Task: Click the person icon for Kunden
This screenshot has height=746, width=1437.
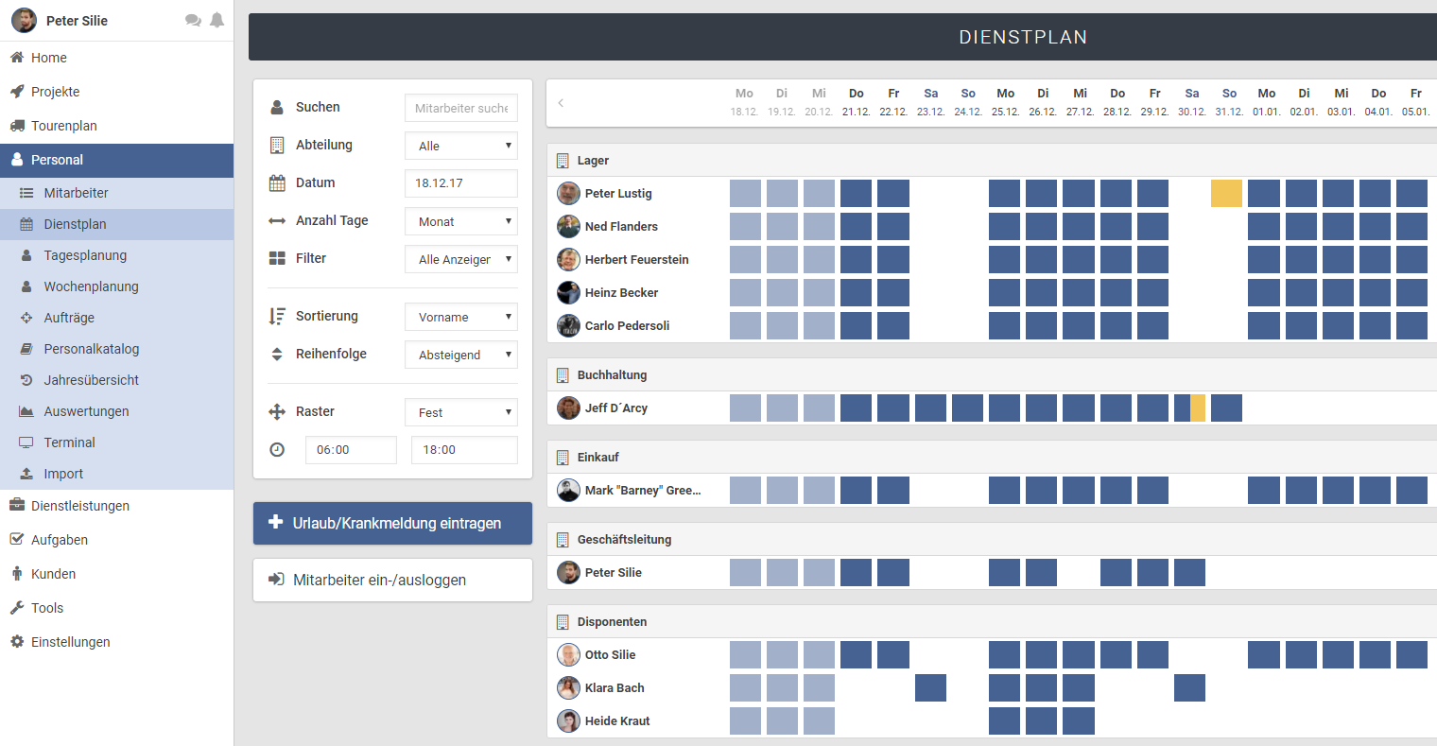Action: point(17,574)
